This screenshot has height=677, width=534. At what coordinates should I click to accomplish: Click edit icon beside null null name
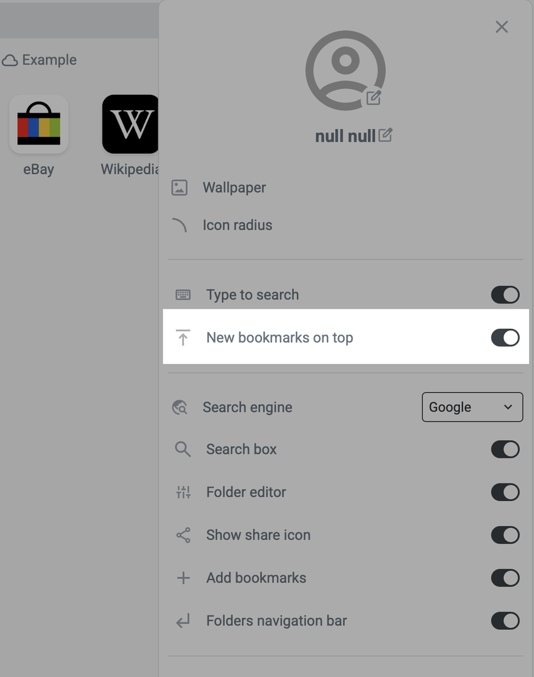click(385, 135)
